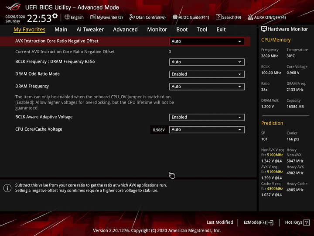Click the 166 pts cooler score

pos(293,139)
